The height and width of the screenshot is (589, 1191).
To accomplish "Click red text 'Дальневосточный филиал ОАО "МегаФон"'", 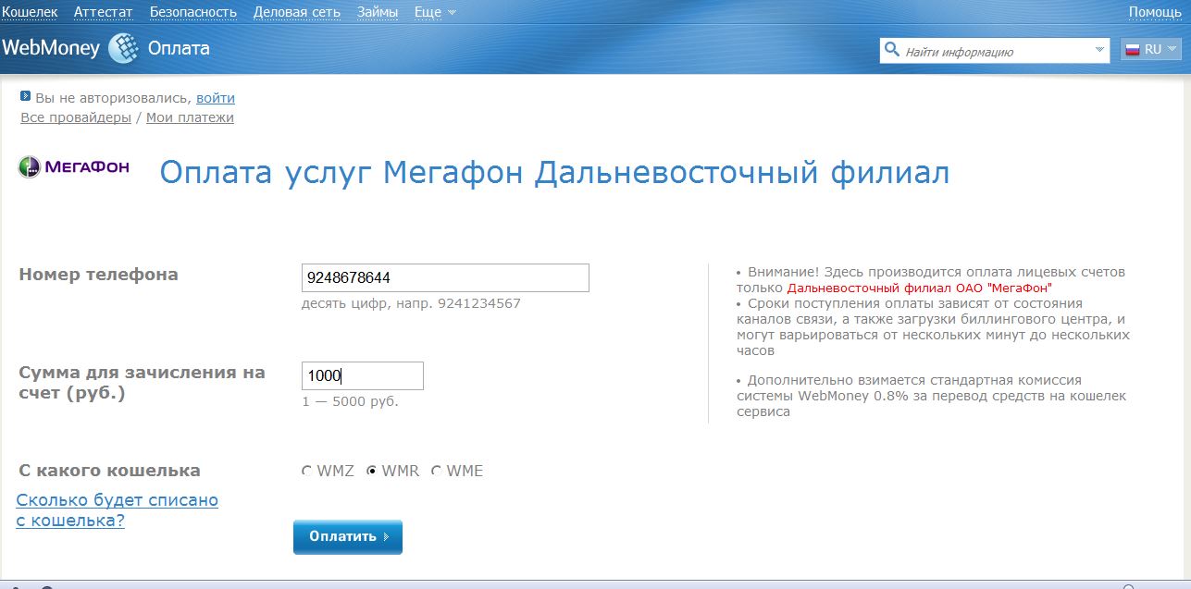I will coord(919,288).
